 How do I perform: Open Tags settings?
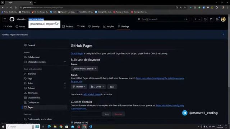[45, 78]
